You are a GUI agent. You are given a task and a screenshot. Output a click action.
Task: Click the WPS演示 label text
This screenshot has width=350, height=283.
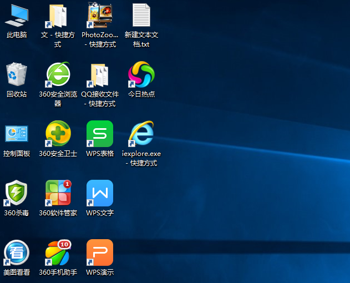click(x=100, y=272)
